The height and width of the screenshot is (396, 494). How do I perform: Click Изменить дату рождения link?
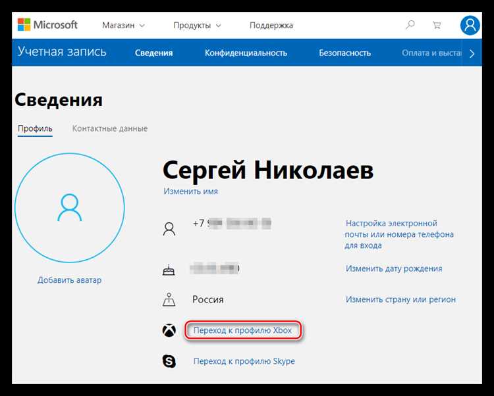pyautogui.click(x=394, y=268)
